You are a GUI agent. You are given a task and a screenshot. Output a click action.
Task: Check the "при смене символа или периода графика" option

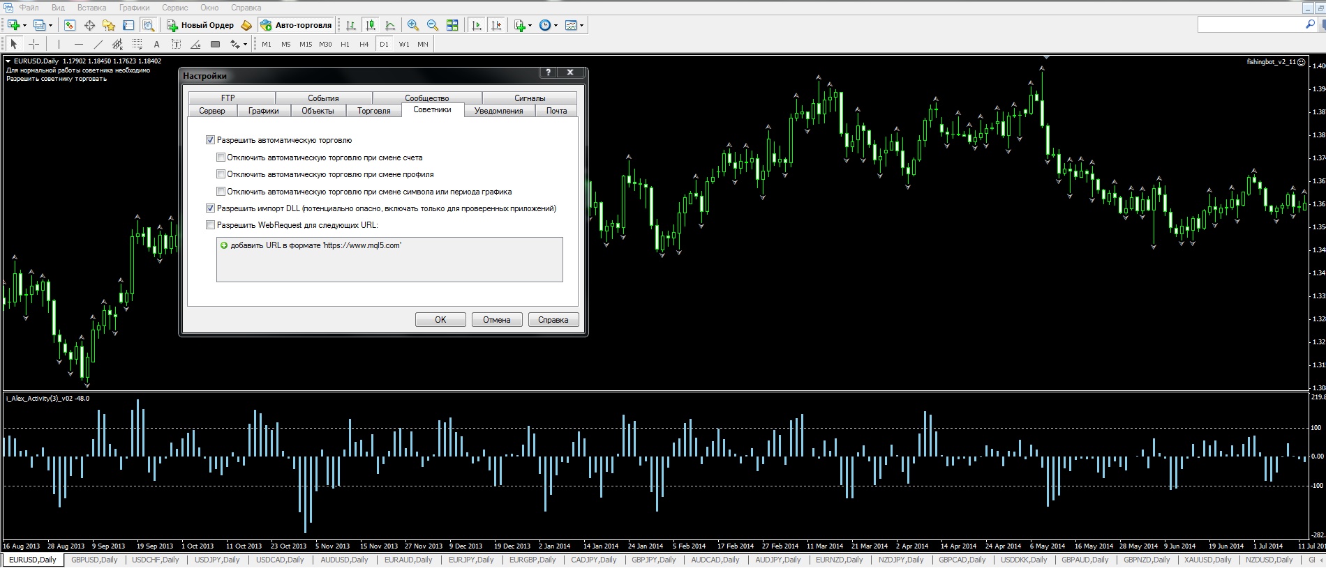(221, 192)
